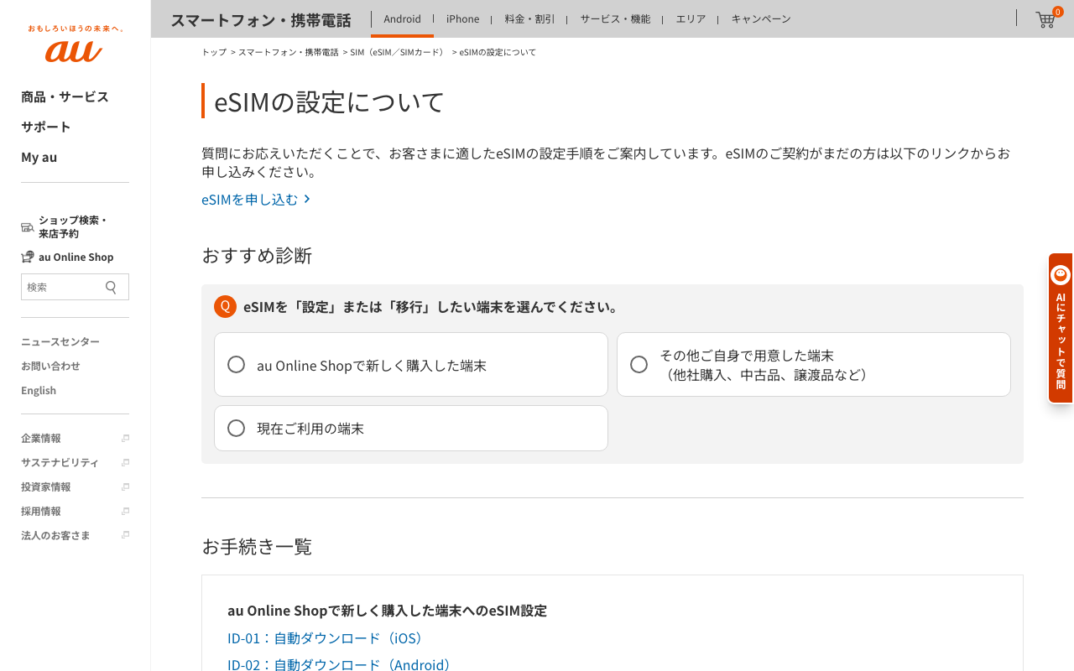This screenshot has width=1074, height=671.
Task: Open the 採用情報 sidebar link
Action: 41,512
